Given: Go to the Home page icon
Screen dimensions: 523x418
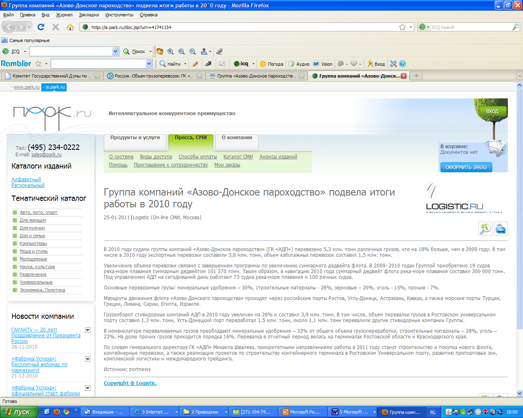Looking at the screenshot, I should (70, 27).
